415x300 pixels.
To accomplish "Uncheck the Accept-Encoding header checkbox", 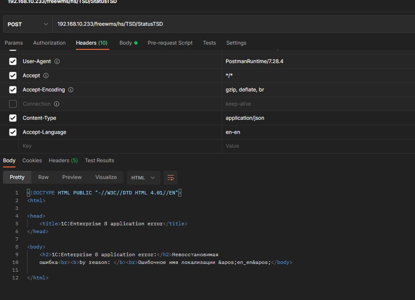I will [13, 90].
